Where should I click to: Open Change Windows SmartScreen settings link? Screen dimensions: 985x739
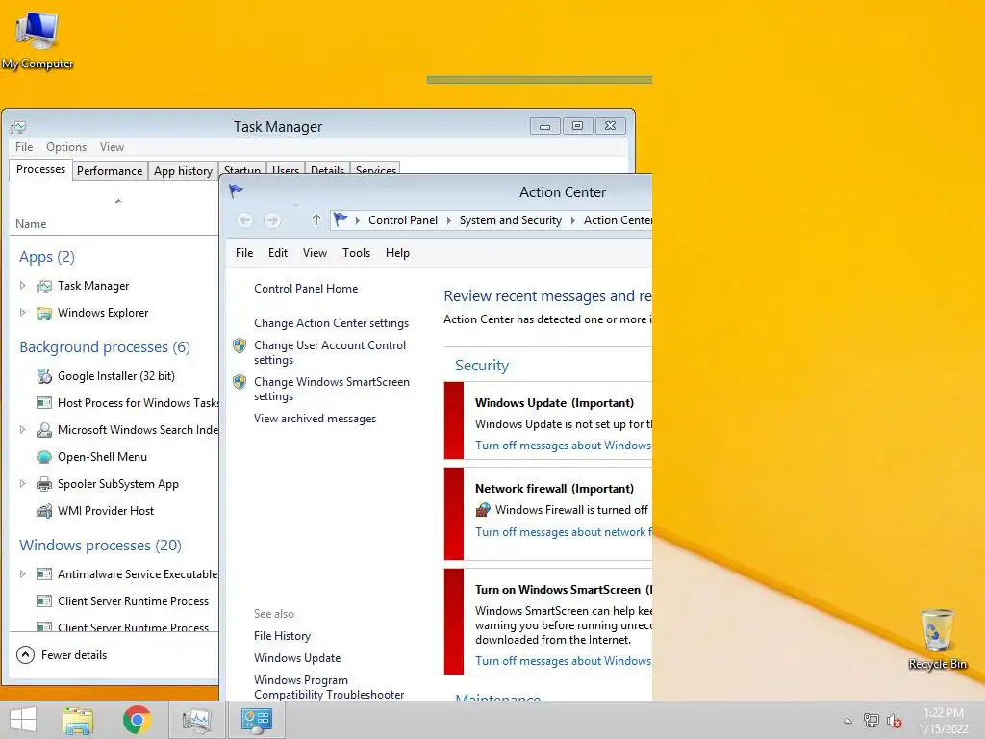click(332, 389)
